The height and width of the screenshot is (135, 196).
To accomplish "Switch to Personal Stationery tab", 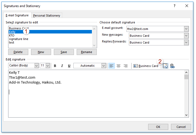I will tap(47, 16).
